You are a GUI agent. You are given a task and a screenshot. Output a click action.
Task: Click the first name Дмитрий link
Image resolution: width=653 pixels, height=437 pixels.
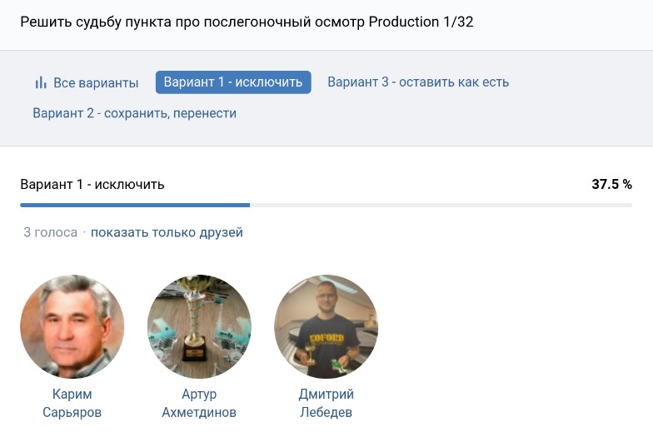326,394
